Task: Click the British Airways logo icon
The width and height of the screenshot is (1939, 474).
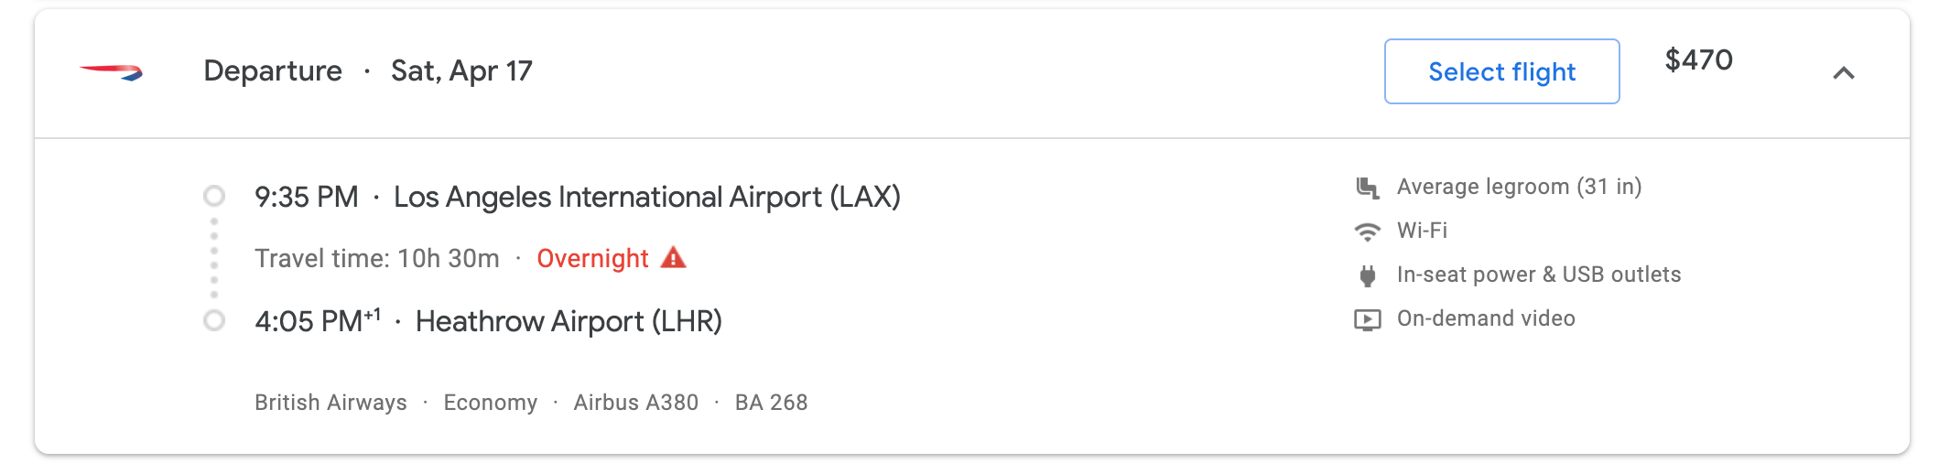Action: pyautogui.click(x=111, y=71)
